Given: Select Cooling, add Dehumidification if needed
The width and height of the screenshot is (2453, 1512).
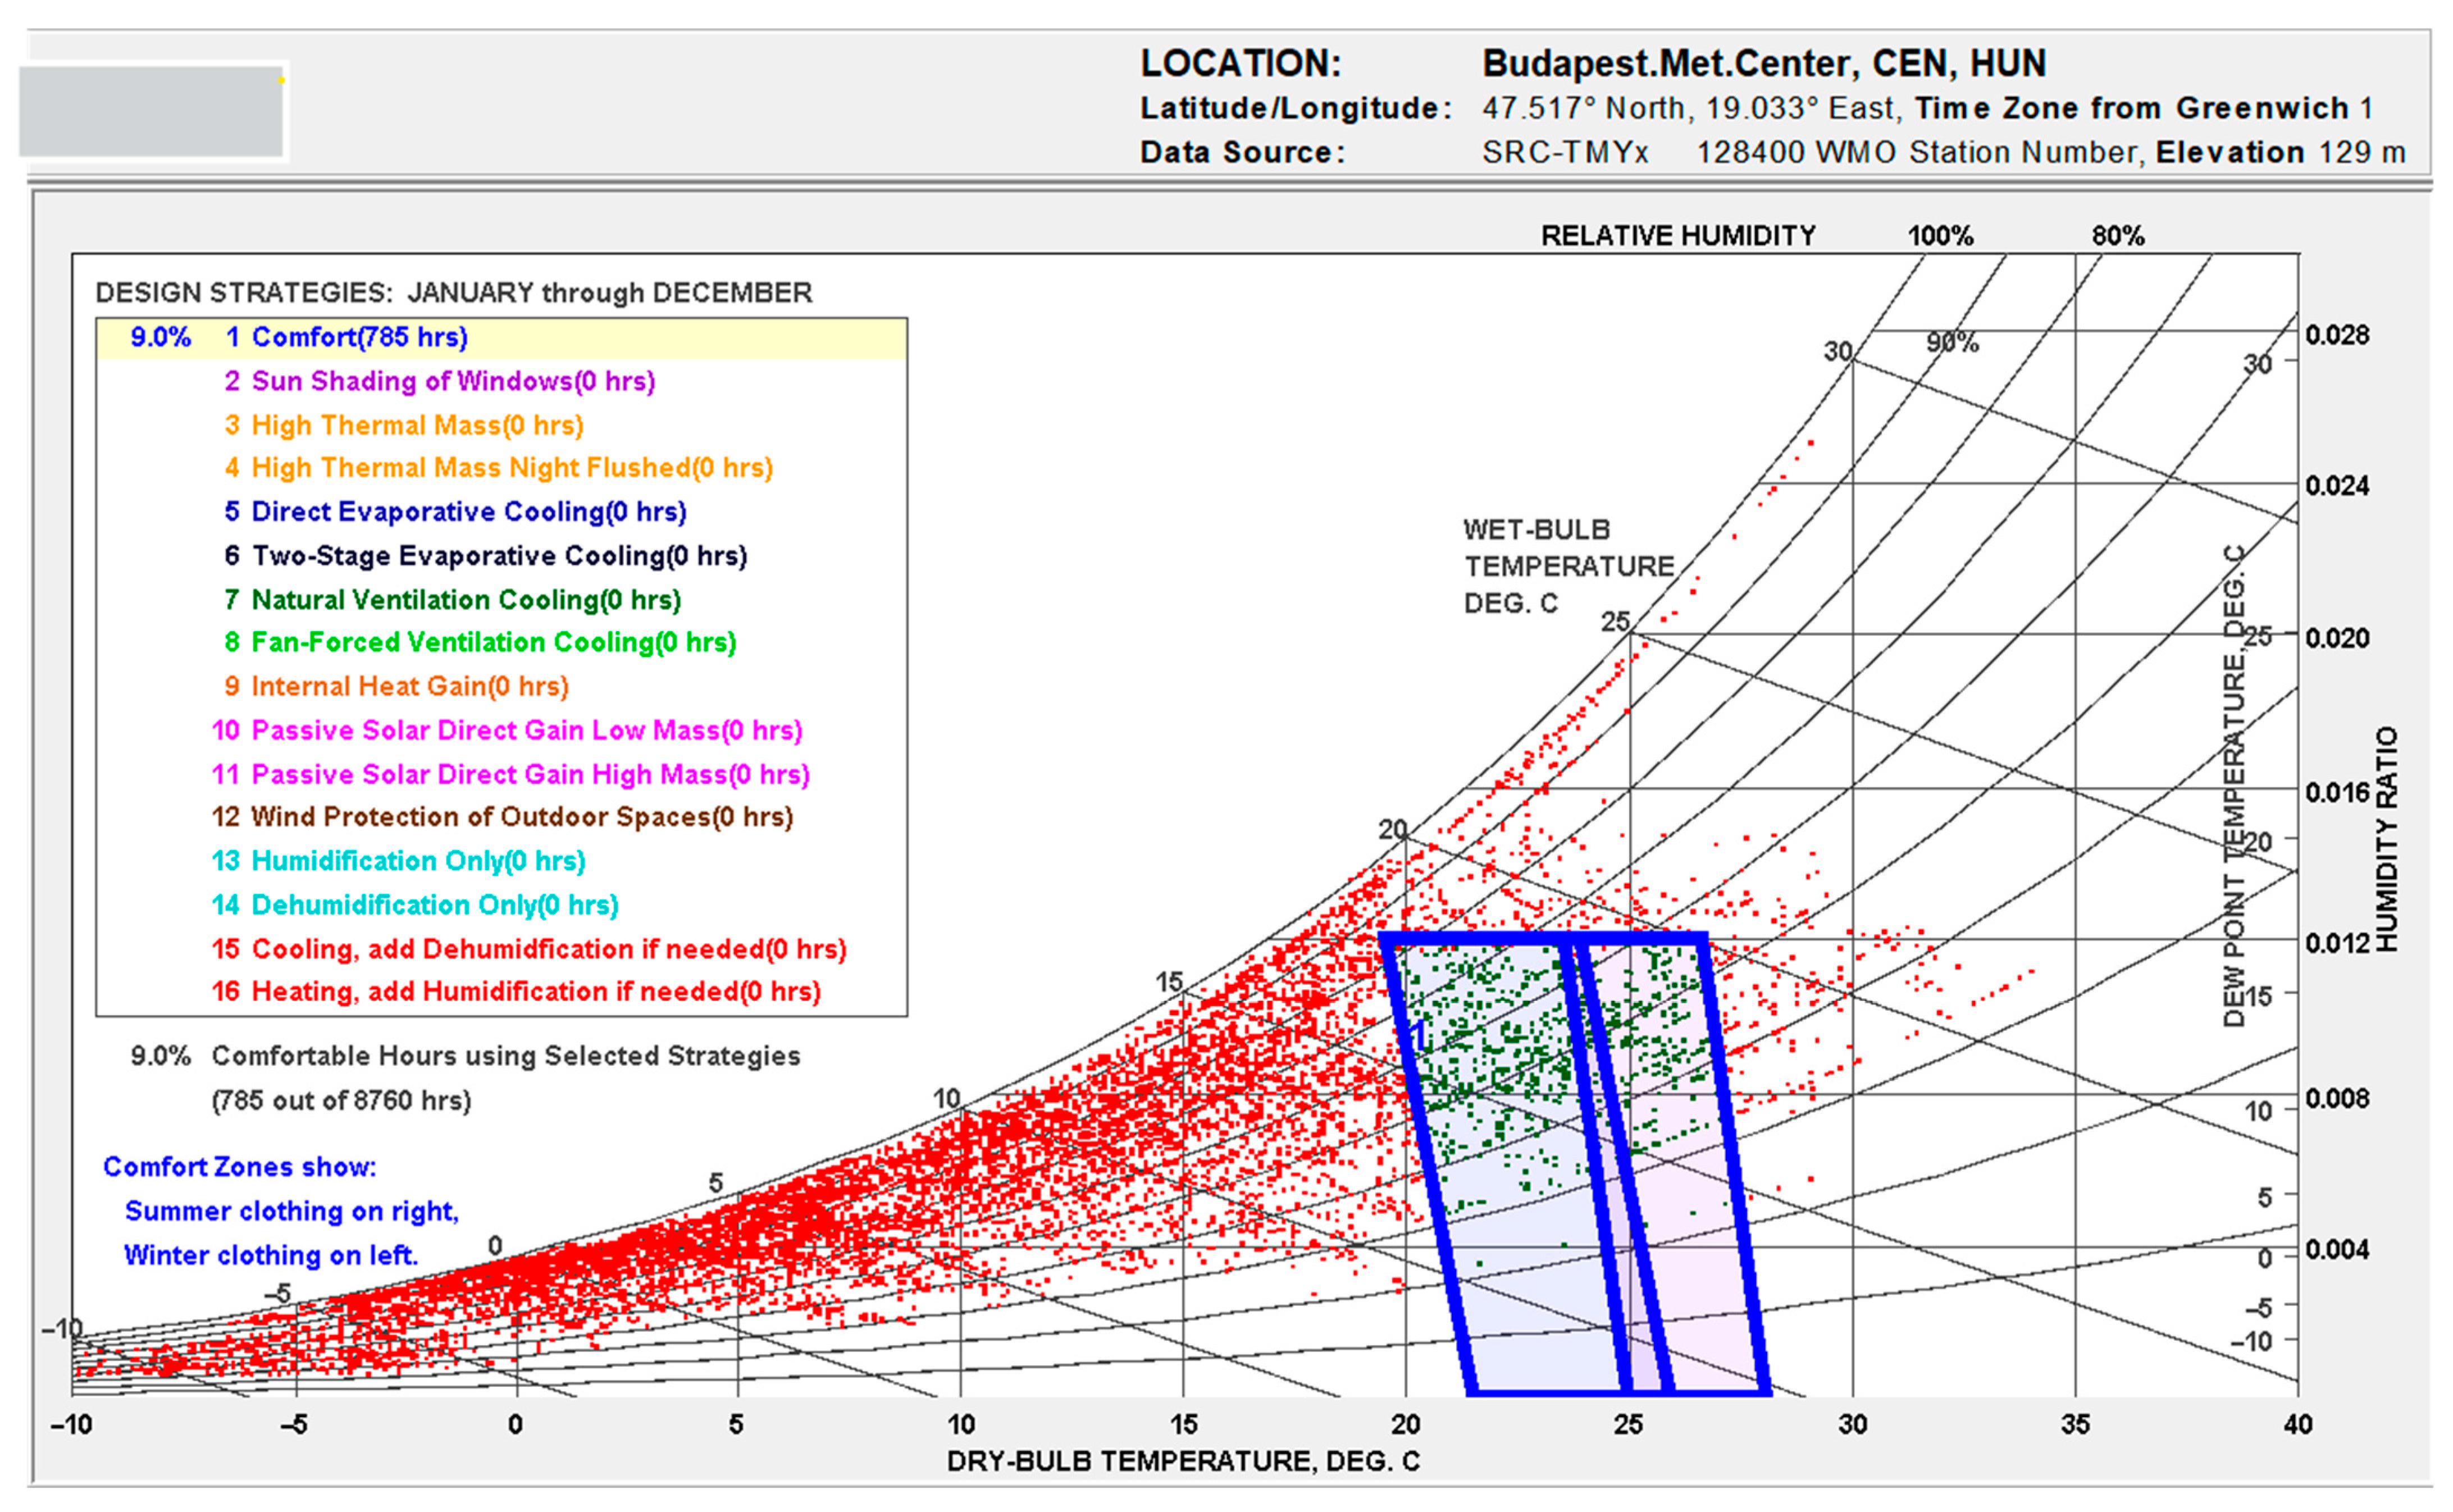Looking at the screenshot, I should coord(548,949).
